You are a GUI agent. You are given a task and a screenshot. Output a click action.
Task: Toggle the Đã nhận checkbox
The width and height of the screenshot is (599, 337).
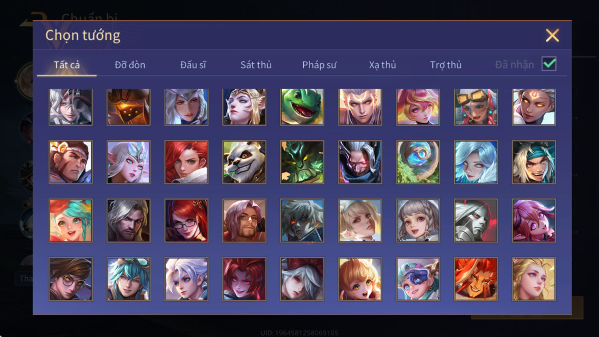click(549, 64)
